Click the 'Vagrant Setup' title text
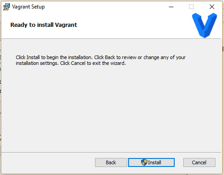The height and width of the screenshot is (175, 224). pyautogui.click(x=28, y=7)
